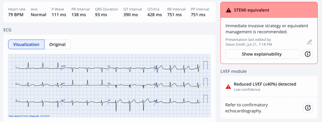Click the V1 lead label on the ECG

[x=109, y=66]
